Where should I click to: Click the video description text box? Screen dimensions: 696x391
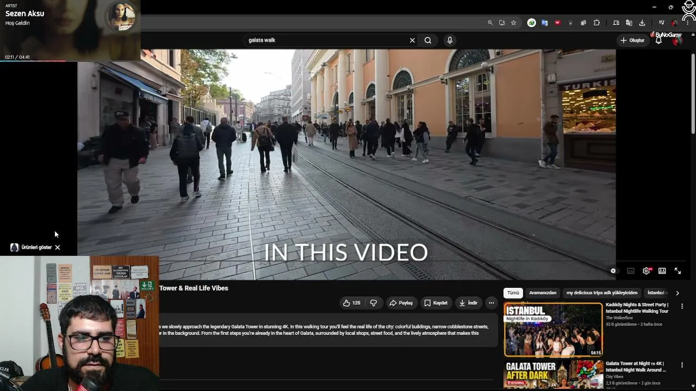[328, 330]
